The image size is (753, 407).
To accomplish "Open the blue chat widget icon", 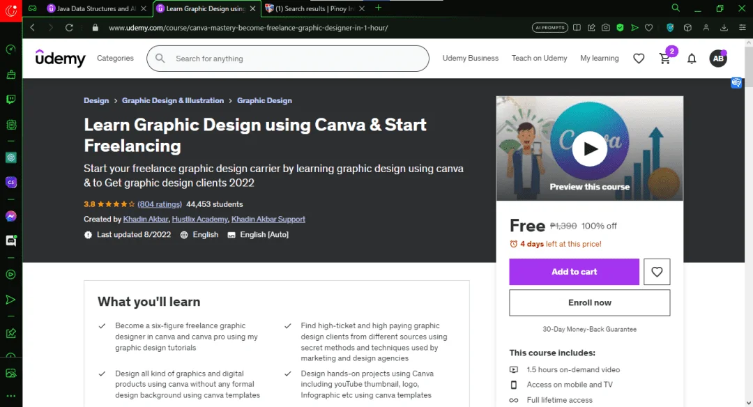I will (736, 83).
